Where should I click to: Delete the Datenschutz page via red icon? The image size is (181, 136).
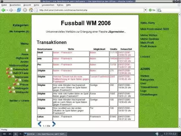pos(8,69)
